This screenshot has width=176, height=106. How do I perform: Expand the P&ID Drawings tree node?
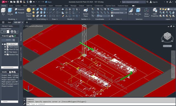[x=5, y=47]
